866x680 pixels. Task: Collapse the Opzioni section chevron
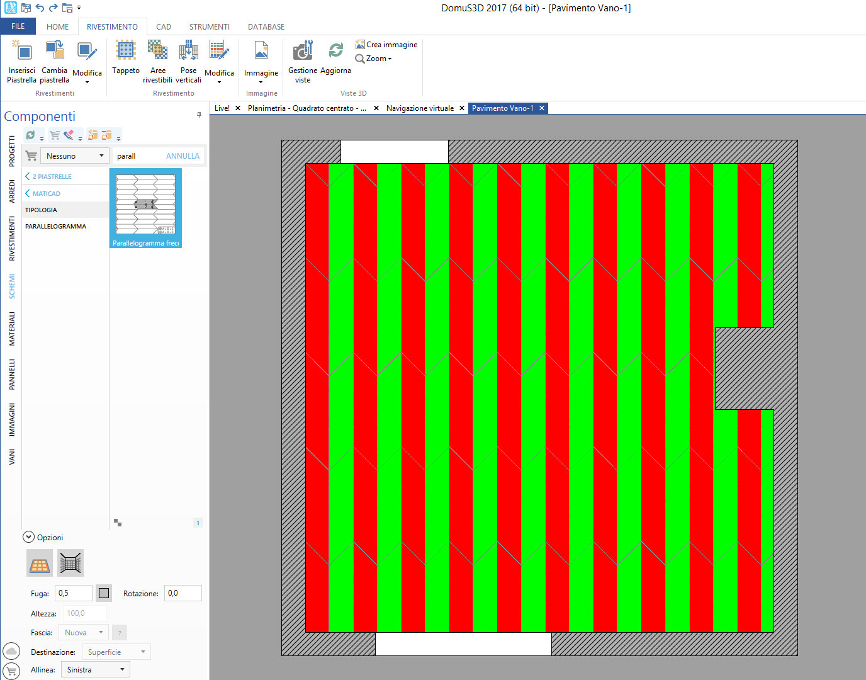[28, 537]
